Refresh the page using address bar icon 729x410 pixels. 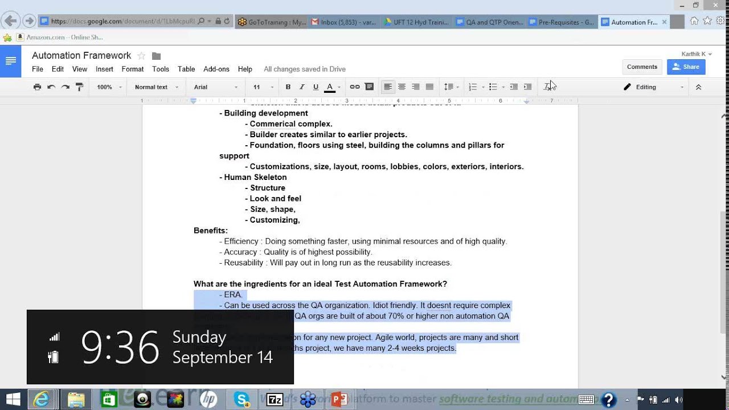pos(227,22)
